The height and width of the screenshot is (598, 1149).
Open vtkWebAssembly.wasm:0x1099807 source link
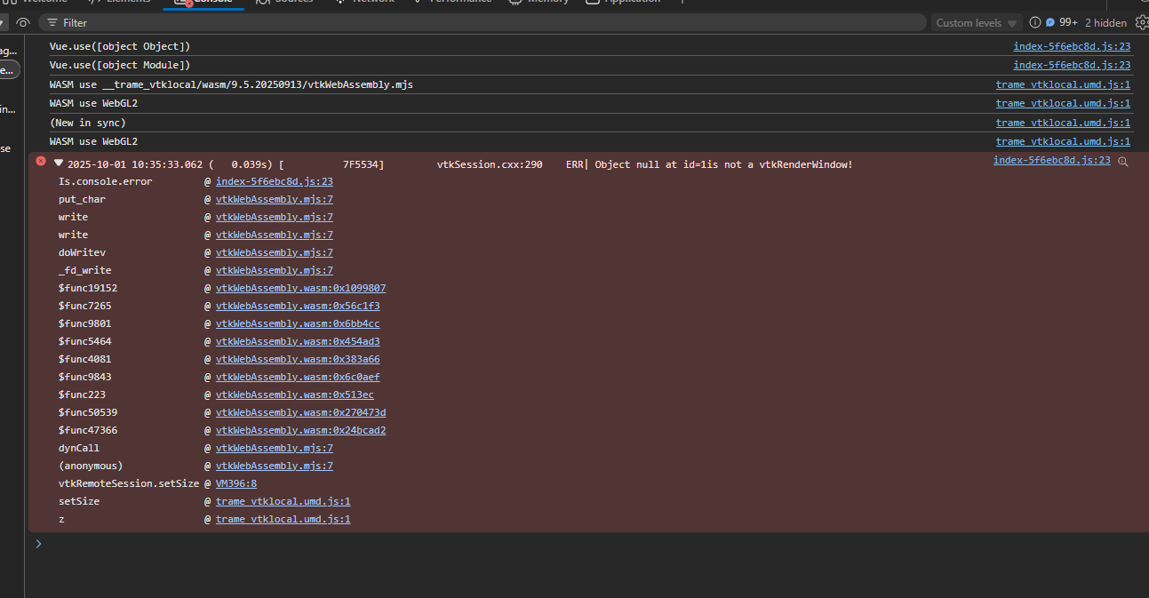click(300, 288)
